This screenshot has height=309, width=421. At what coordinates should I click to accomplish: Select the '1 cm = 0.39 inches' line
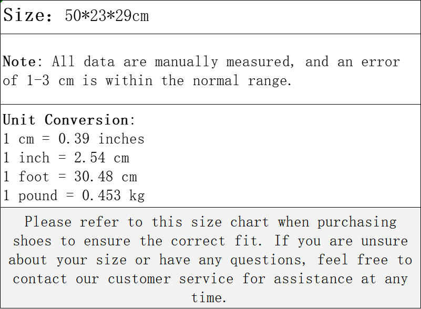(74, 139)
